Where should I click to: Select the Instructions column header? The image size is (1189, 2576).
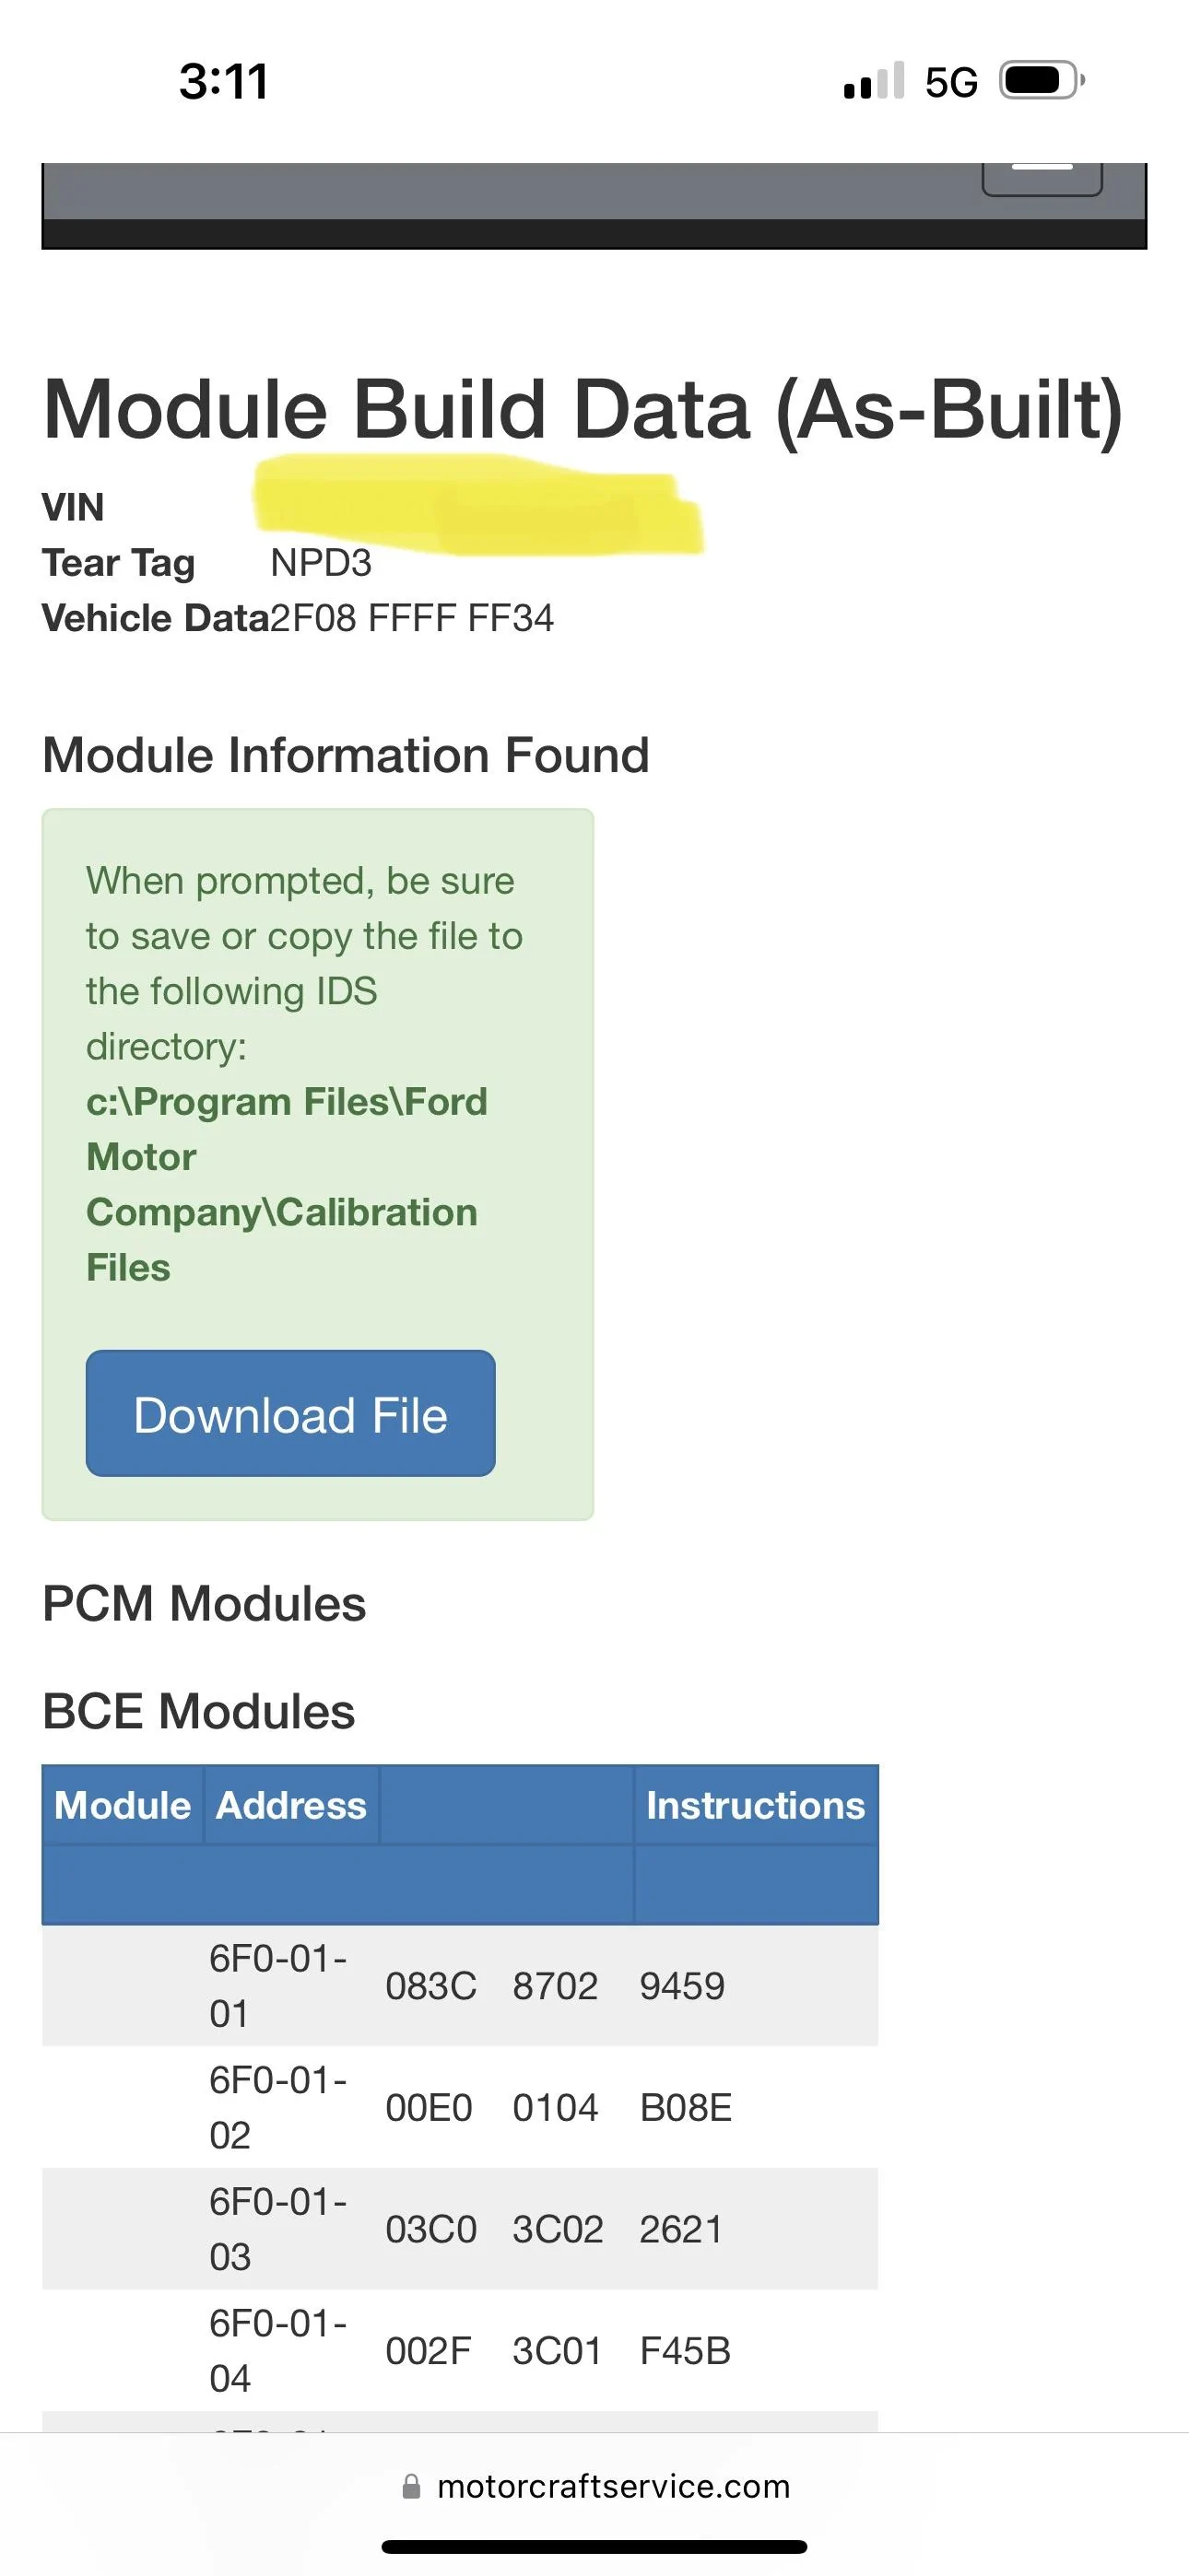click(756, 1805)
